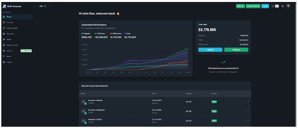This screenshot has width=298, height=129.
Task: Open the three-dot menu for the Bitcoin investment
Action: (x=248, y=102)
